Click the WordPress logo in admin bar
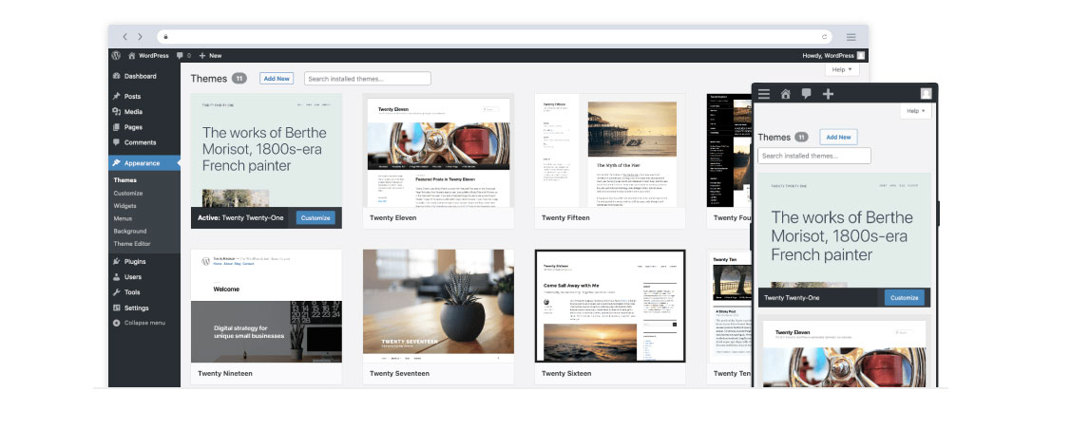Screen dimensions: 1071x429 point(117,55)
